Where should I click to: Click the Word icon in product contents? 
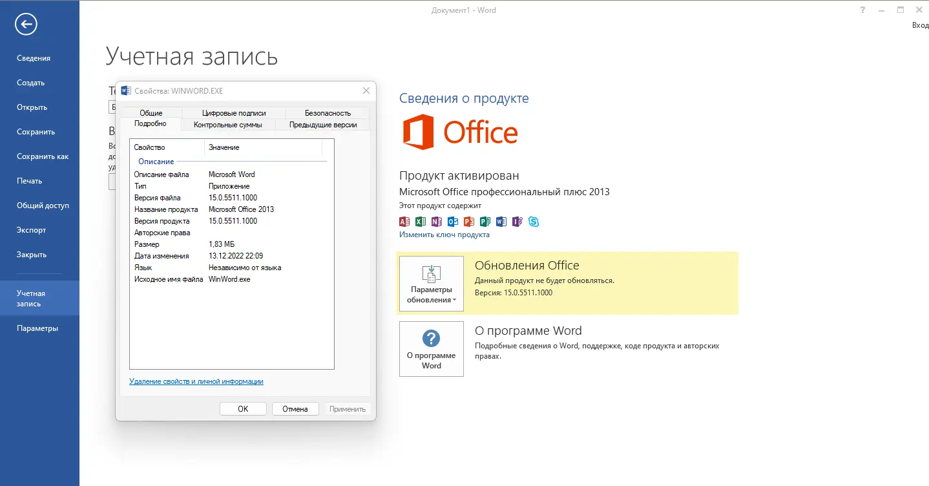coord(501,222)
